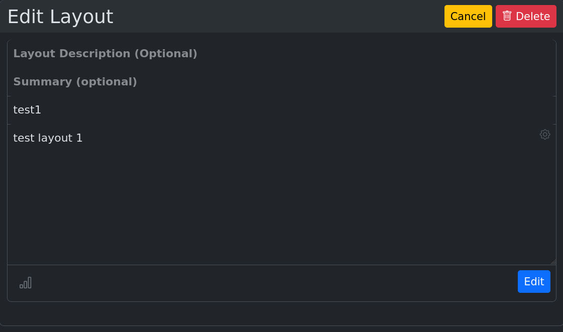Place cursor after the text 'test1'
Image resolution: width=563 pixels, height=332 pixels.
42,110
